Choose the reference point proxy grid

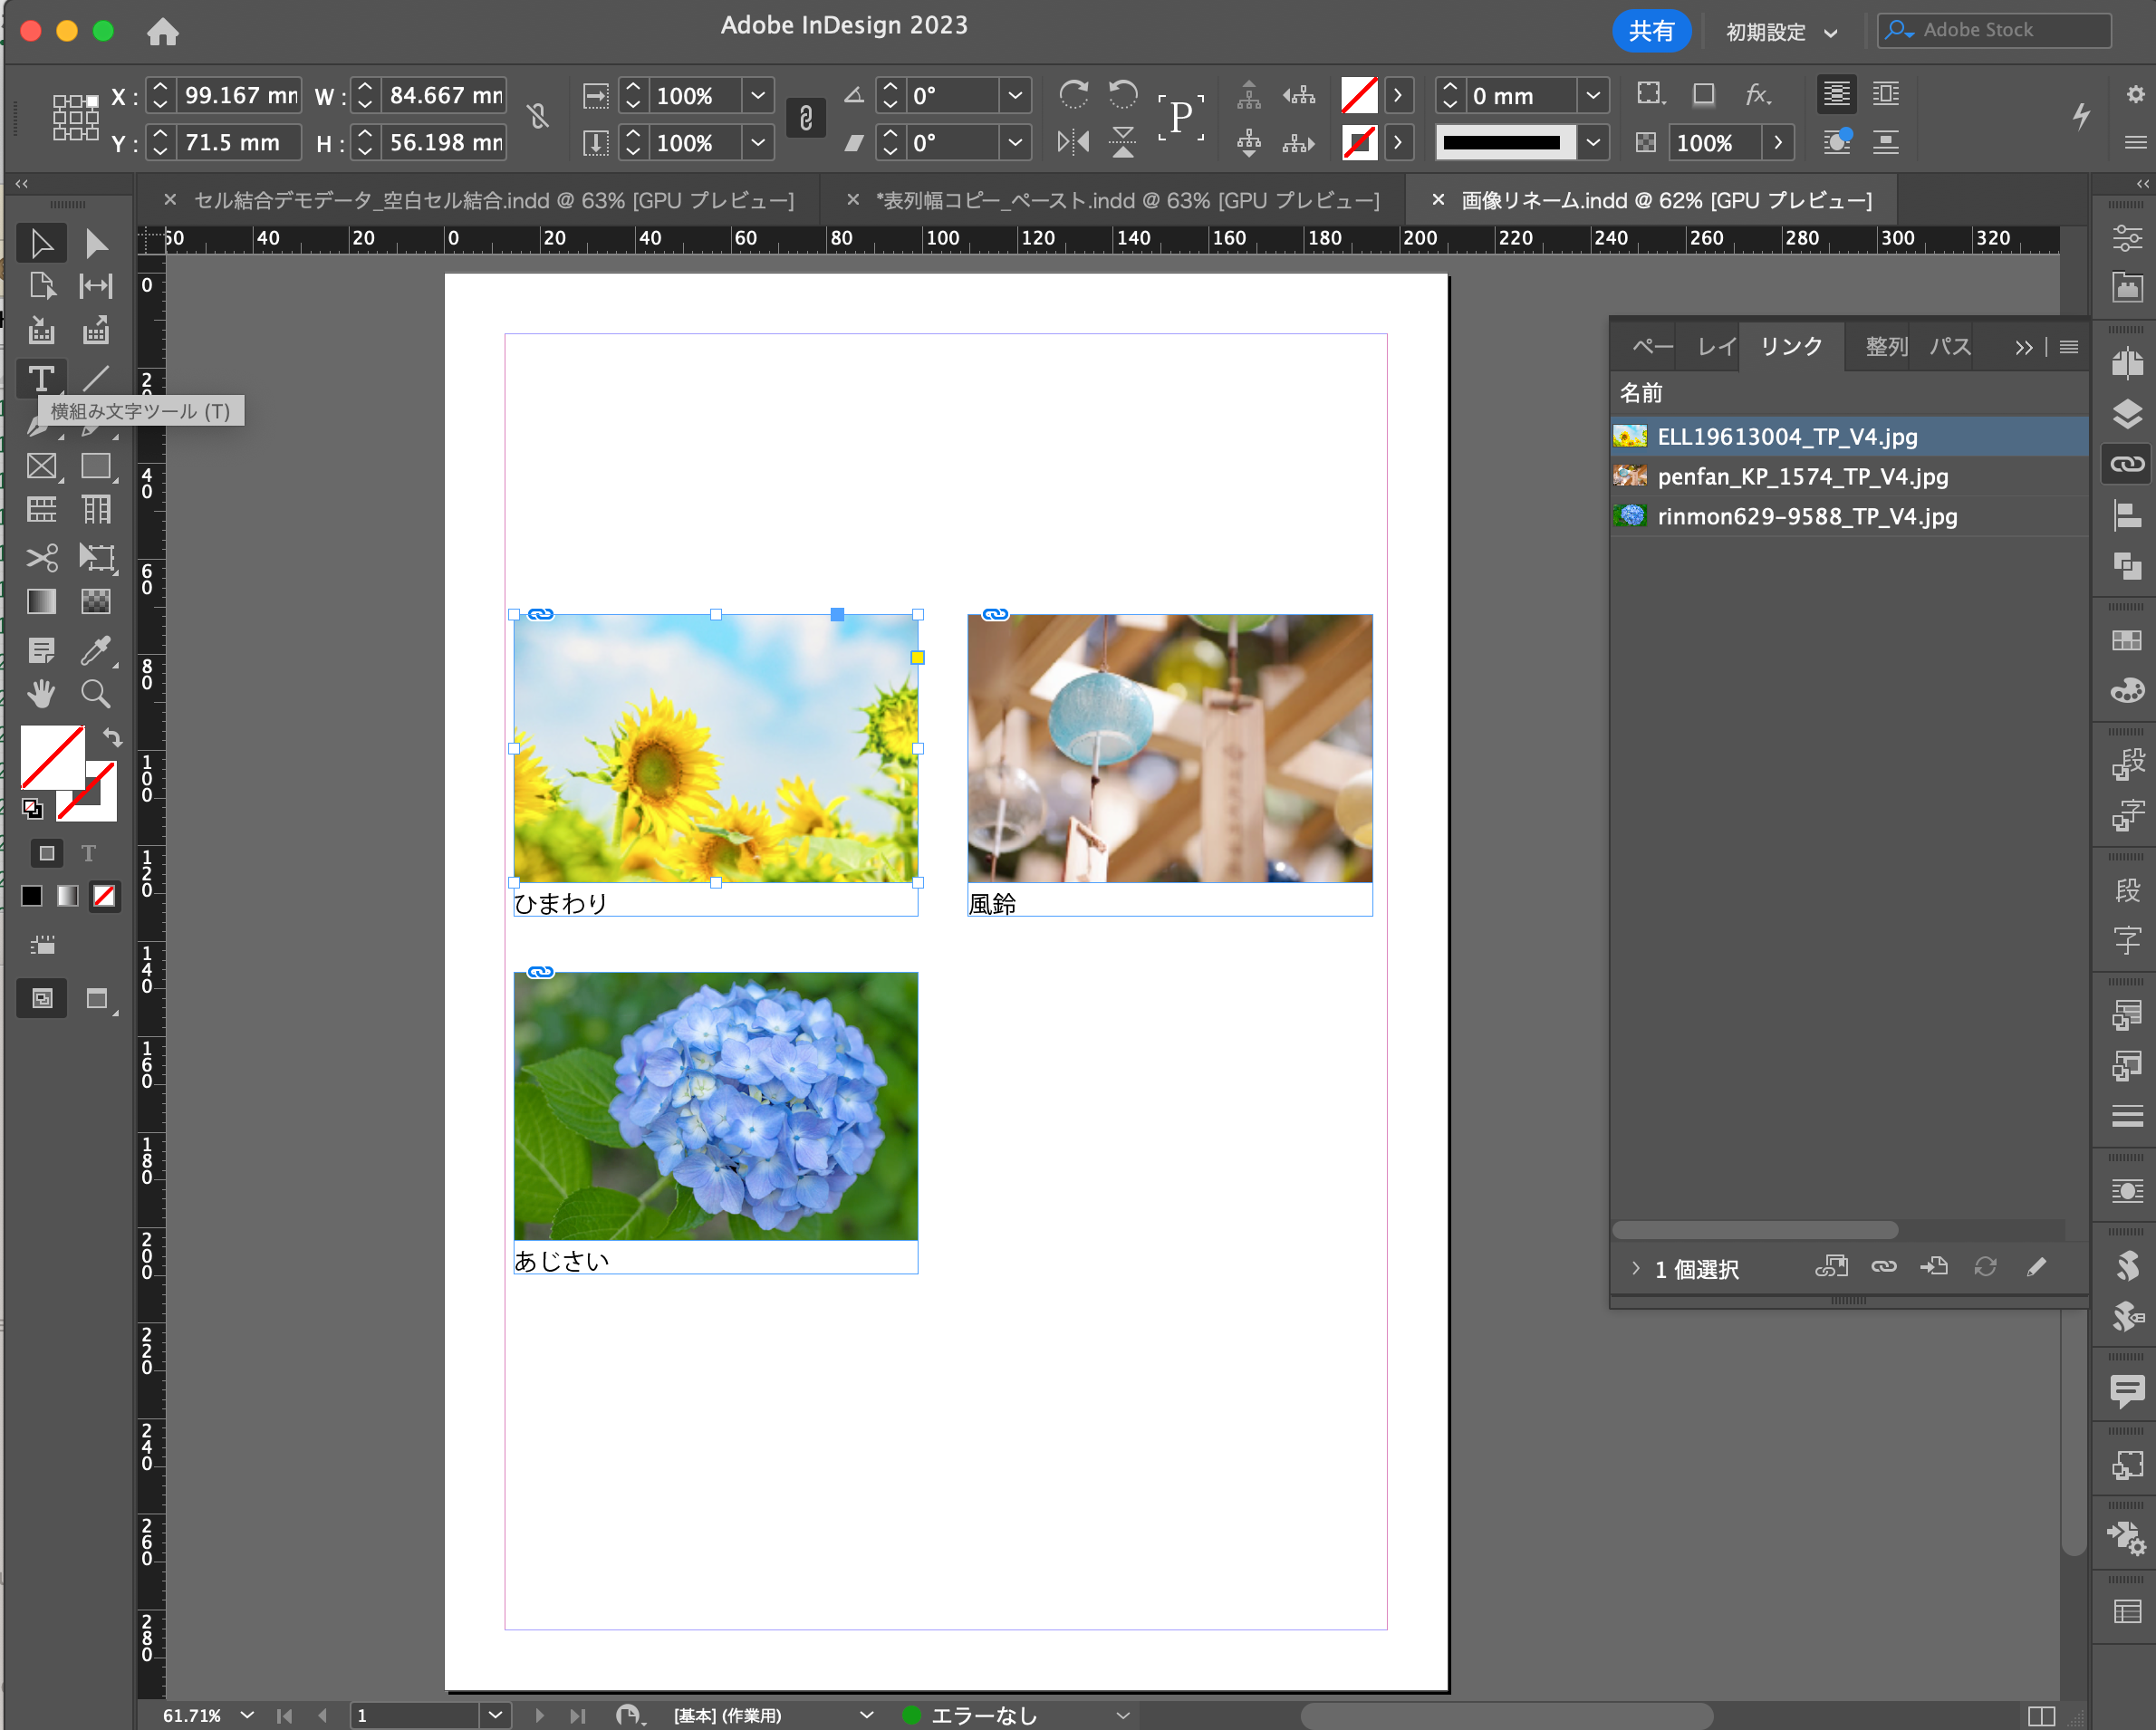[x=76, y=117]
